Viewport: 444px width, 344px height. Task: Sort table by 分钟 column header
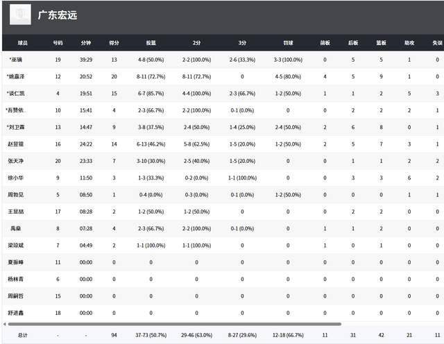(86, 42)
